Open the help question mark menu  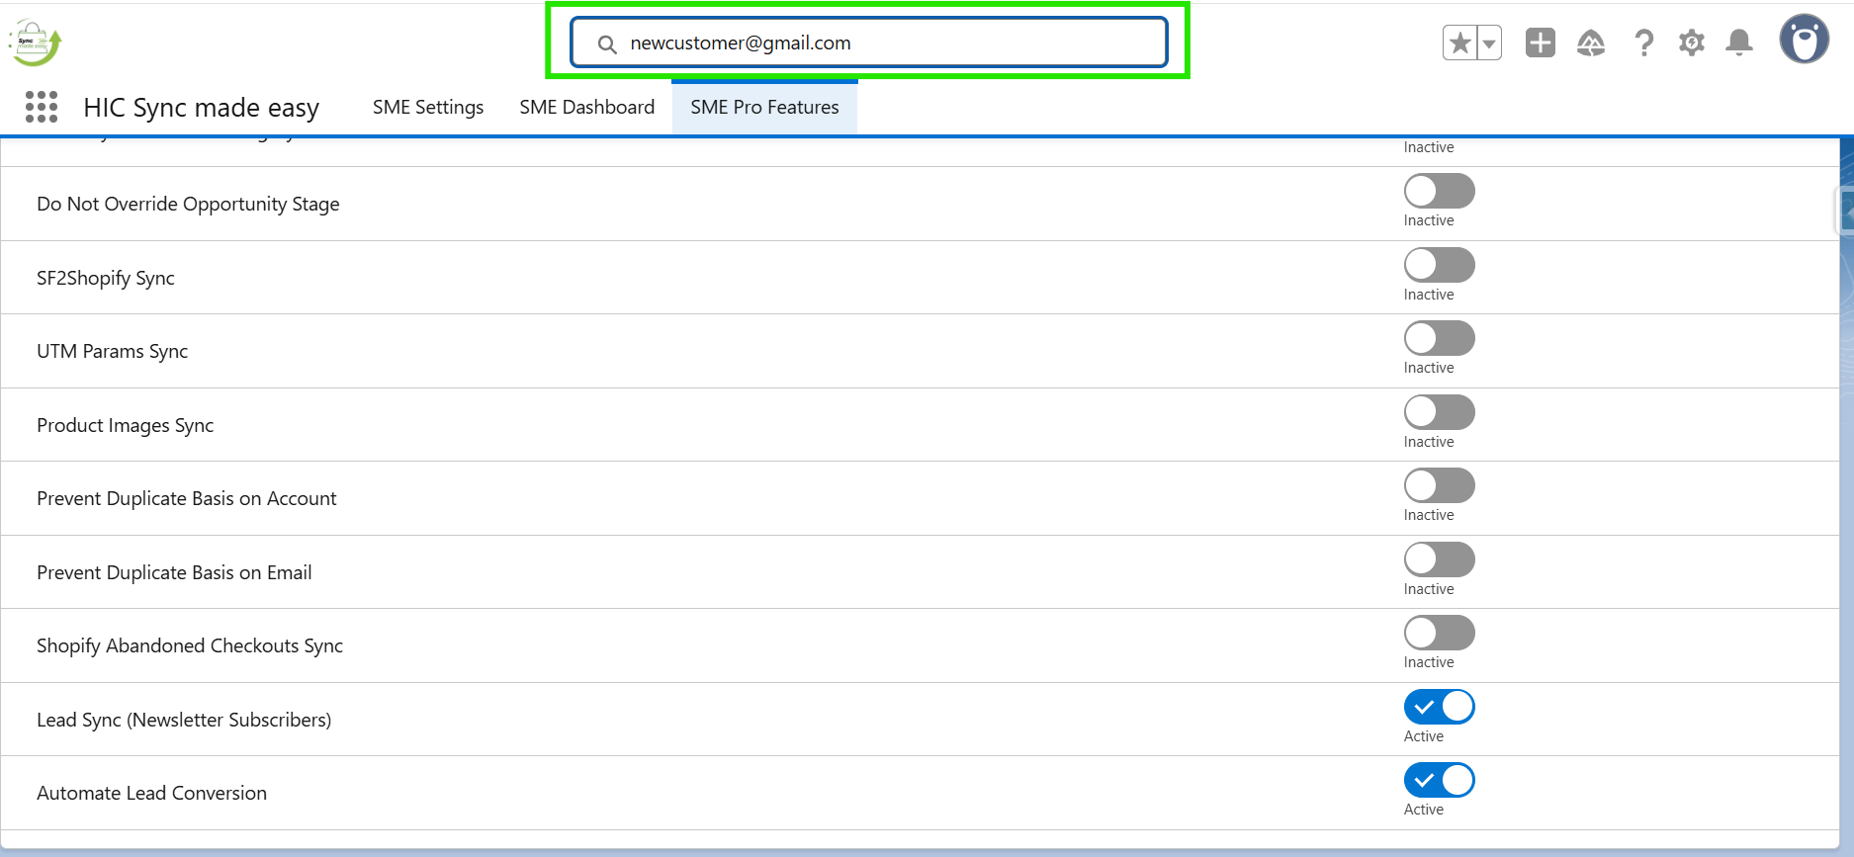coord(1643,43)
